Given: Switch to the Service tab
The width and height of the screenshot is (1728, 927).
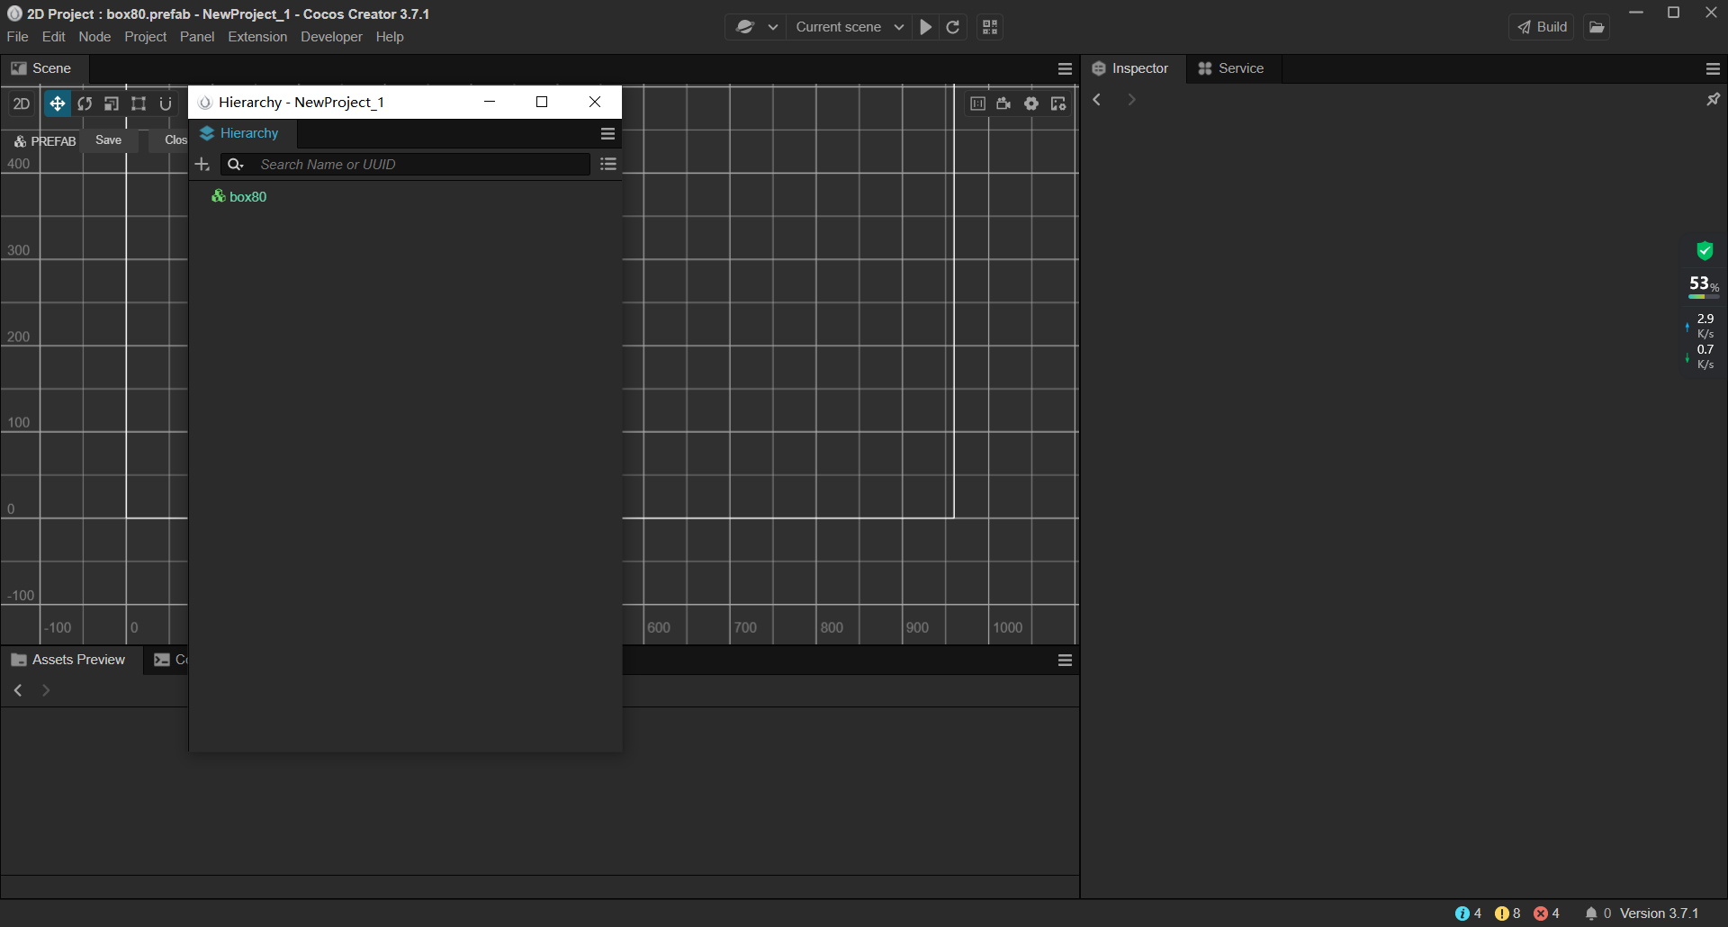Looking at the screenshot, I should 1231,68.
